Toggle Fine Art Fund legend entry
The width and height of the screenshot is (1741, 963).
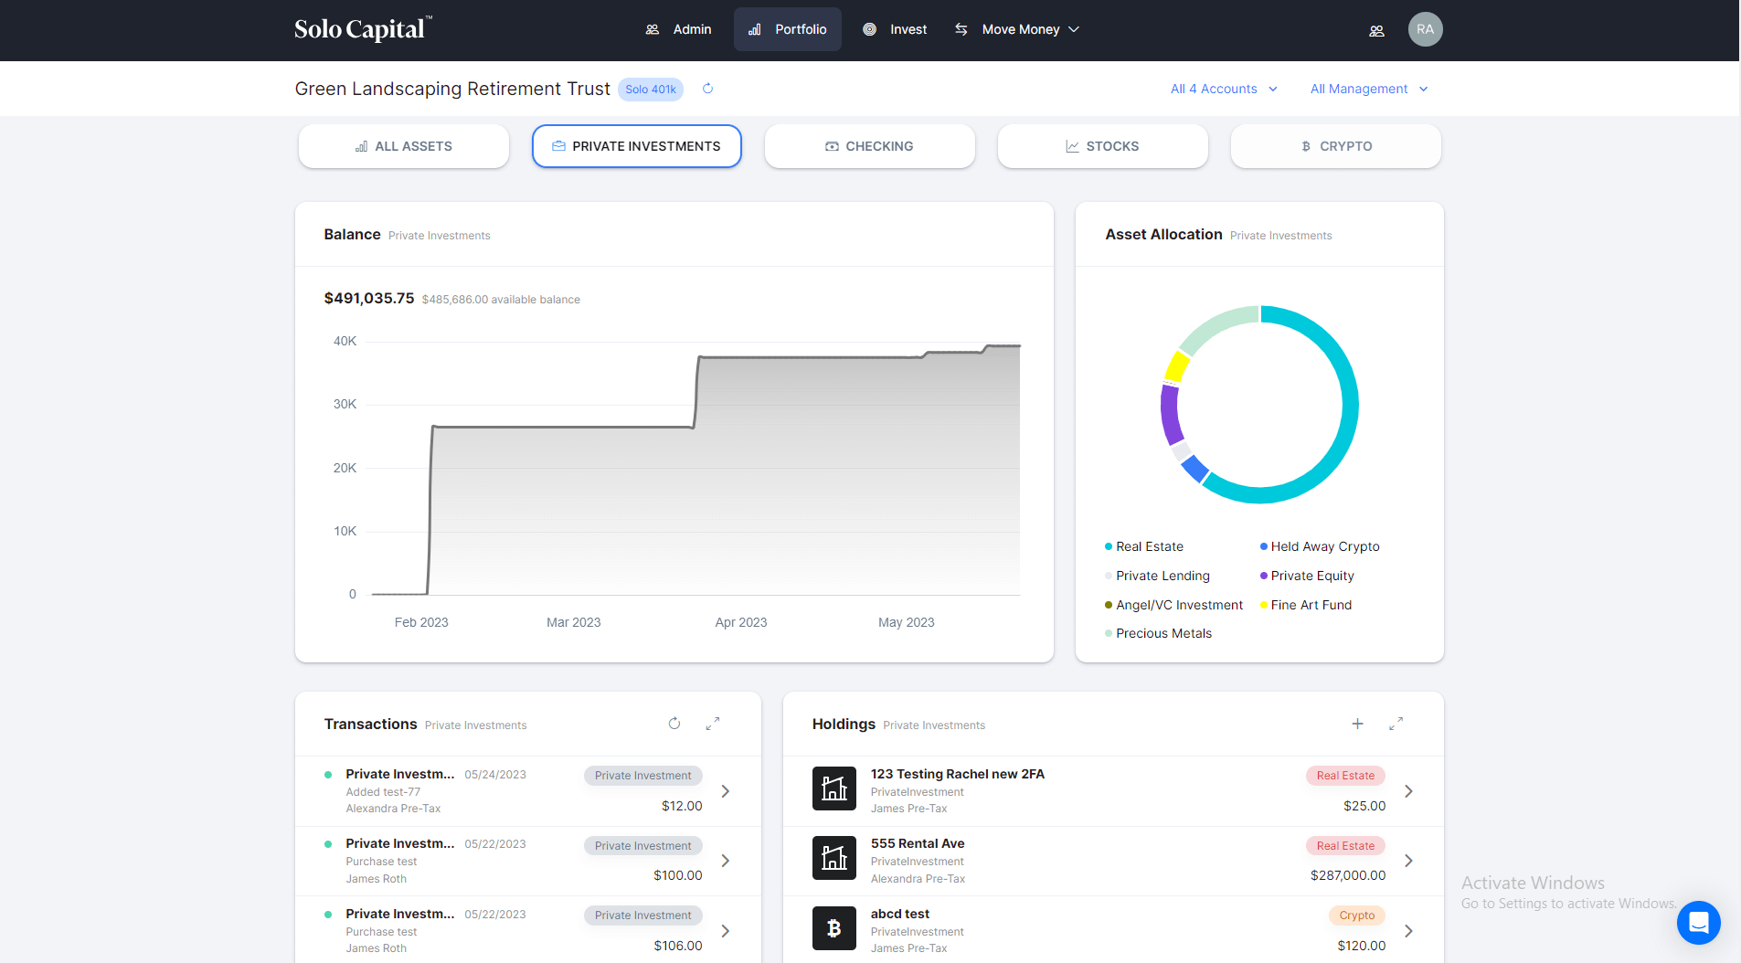pos(1311,605)
